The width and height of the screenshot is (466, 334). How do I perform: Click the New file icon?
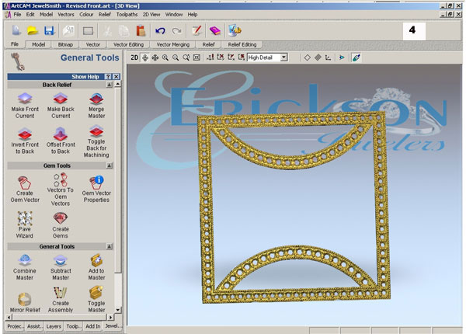click(x=16, y=30)
